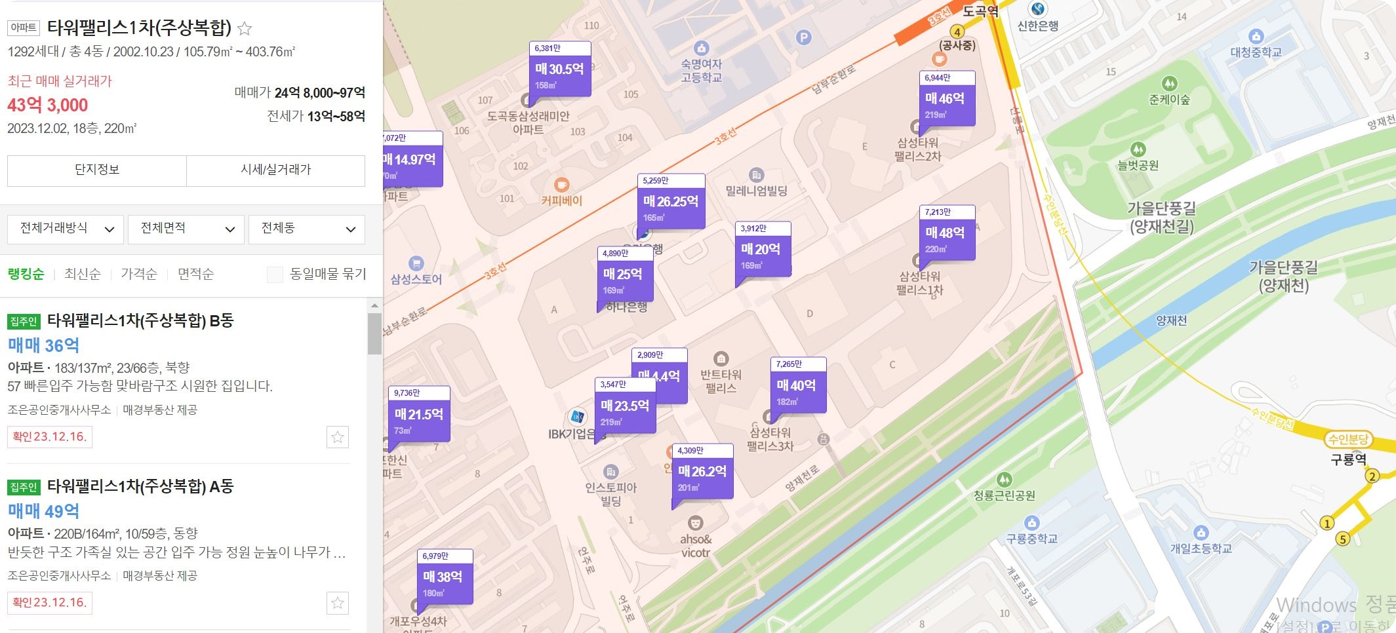Viewport: 1396px width, 633px height.
Task: Click 준케이숲 park icon
Action: pos(1169,84)
